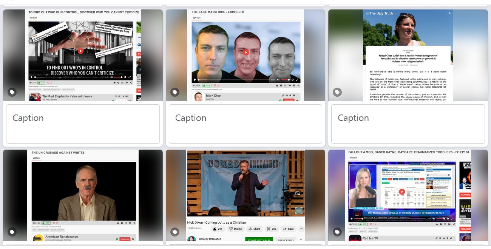Click tag icon on Nick Dixon comedy image
Viewport: 491px width, 249px height.
pos(175,232)
